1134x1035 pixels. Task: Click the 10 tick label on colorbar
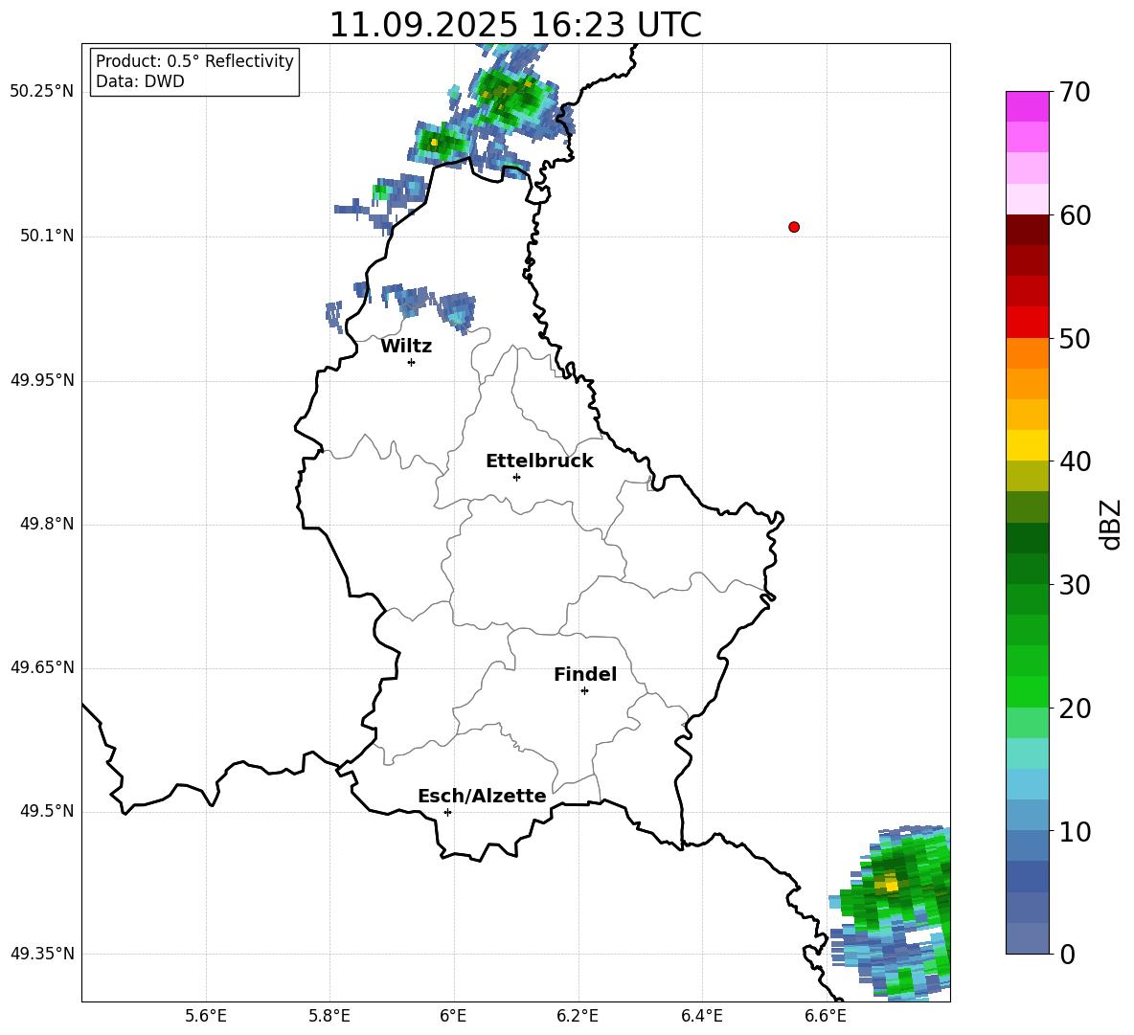1075,832
